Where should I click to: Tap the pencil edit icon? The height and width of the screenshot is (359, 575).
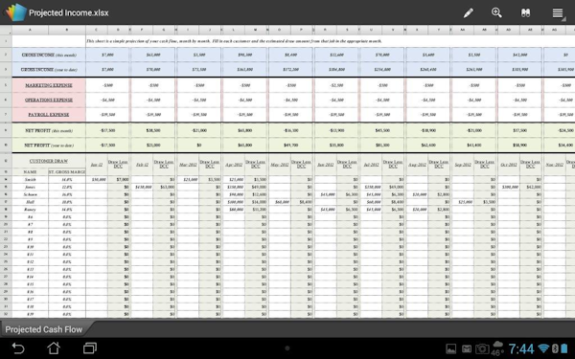469,12
